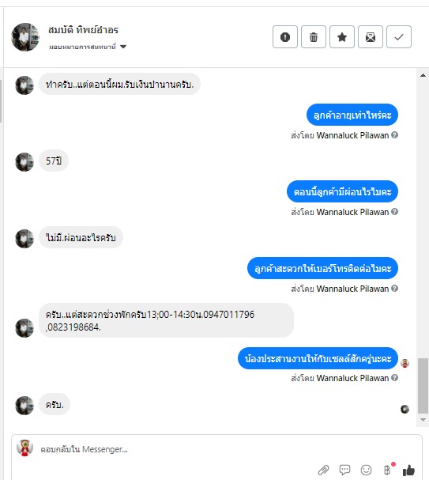Mark conversation done with checkmark button
Viewport: 429px width, 480px height.
coord(399,37)
